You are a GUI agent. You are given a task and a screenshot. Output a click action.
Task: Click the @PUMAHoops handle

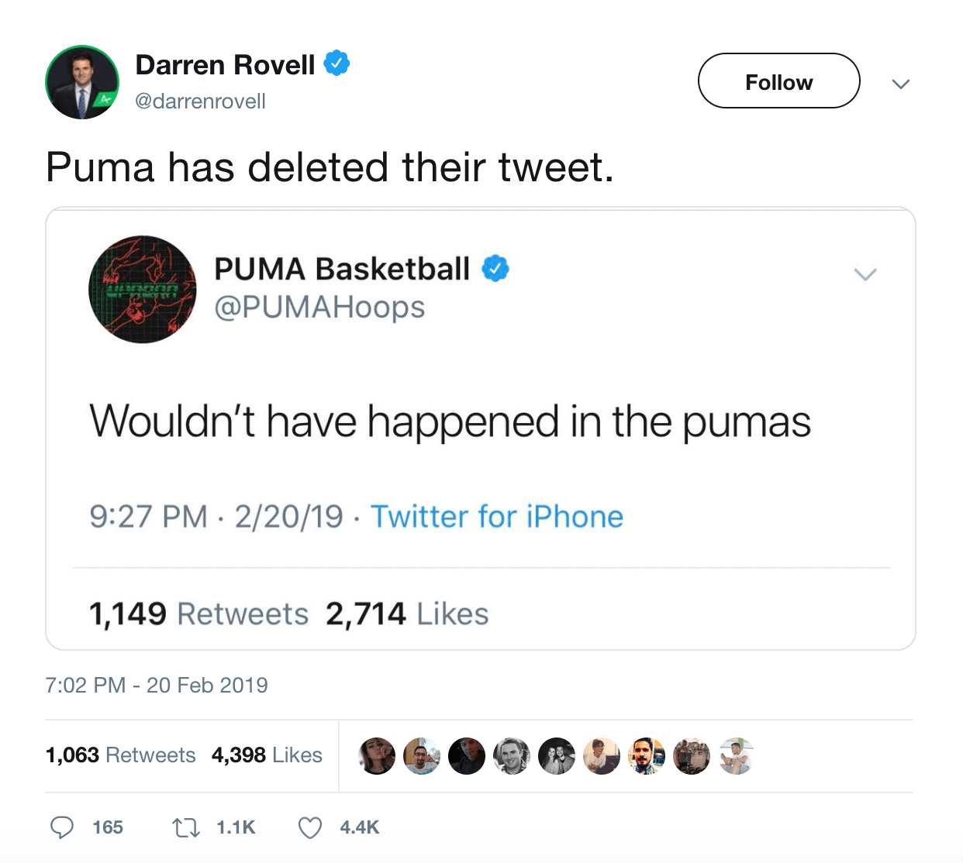tap(319, 308)
